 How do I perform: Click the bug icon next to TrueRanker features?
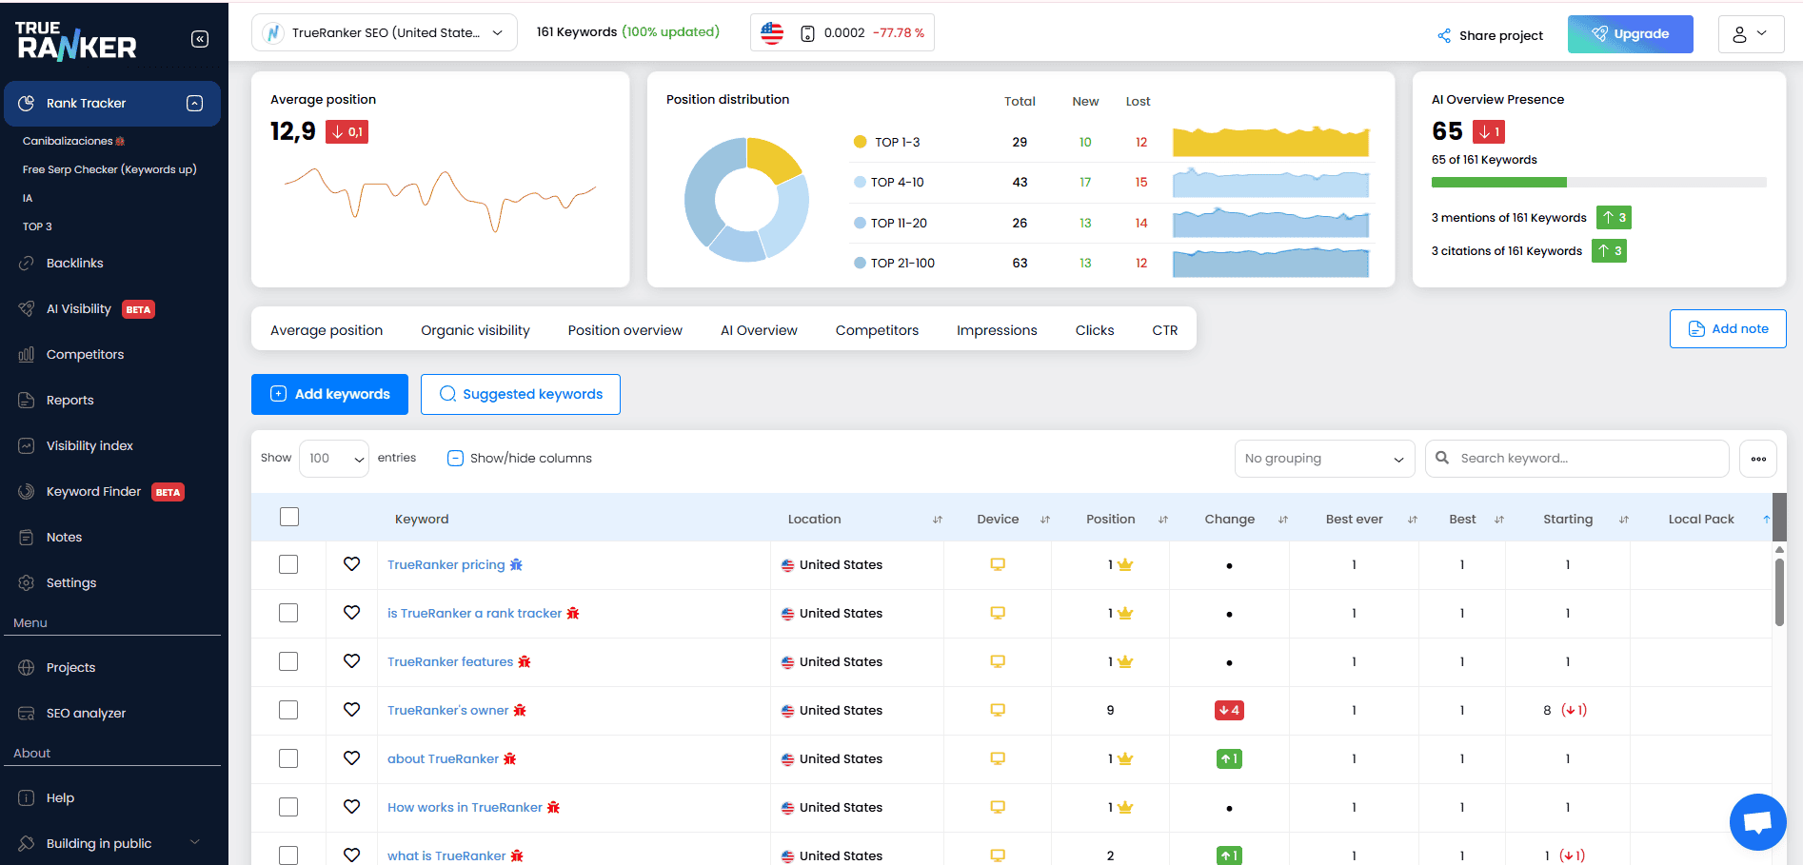pyautogui.click(x=525, y=662)
